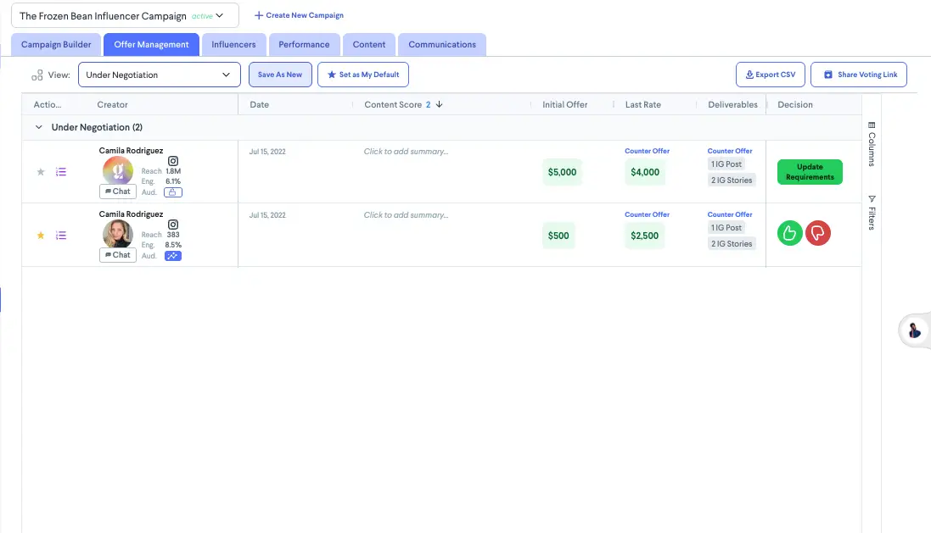Click $4,000 last rate value

coord(645,172)
